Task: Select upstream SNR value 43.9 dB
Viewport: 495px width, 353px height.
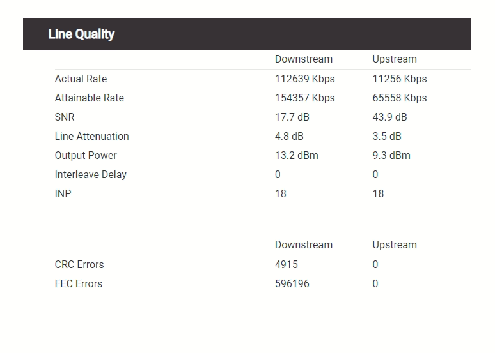Action: point(389,117)
